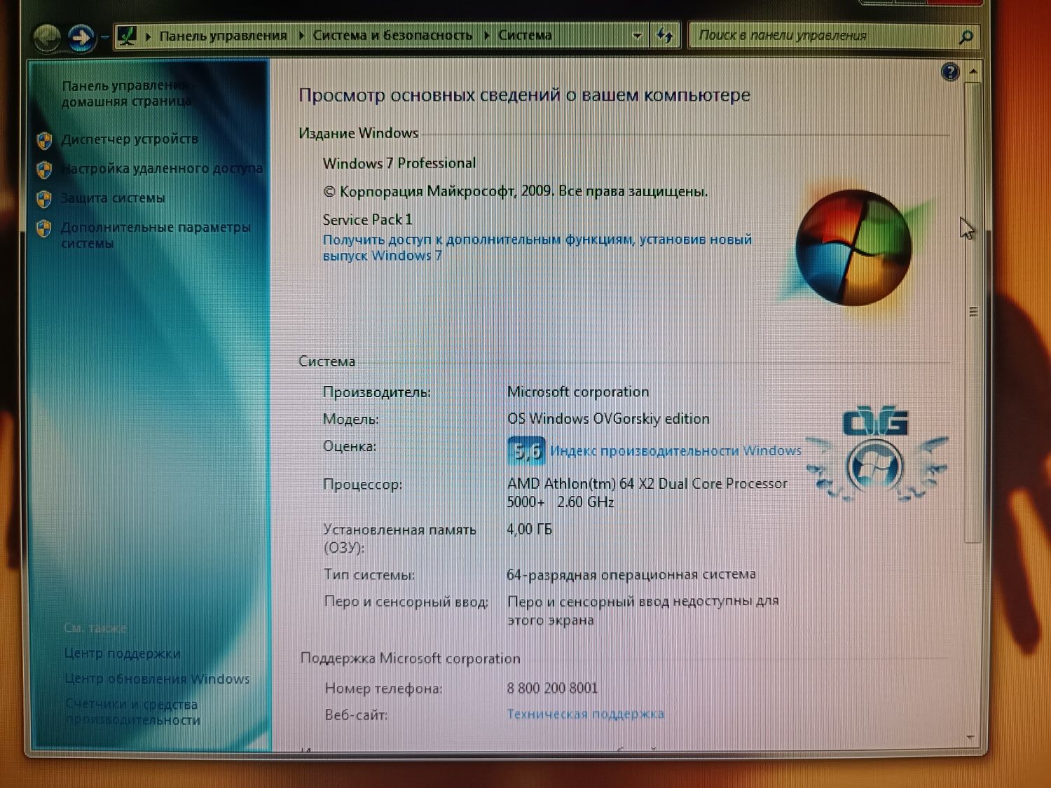Click the 5,6 performance score badge

click(x=526, y=450)
